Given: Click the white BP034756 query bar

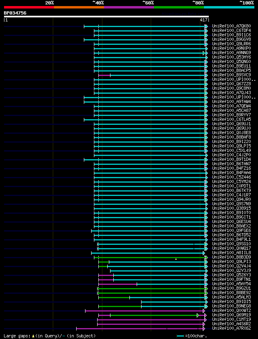Looking at the screenshot, I should 106,17.
